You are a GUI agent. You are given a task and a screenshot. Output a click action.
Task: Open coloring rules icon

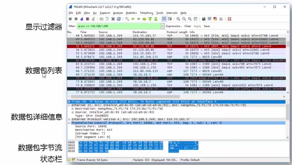(215, 19)
